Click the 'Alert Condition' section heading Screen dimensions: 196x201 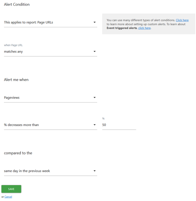coord(17,4)
